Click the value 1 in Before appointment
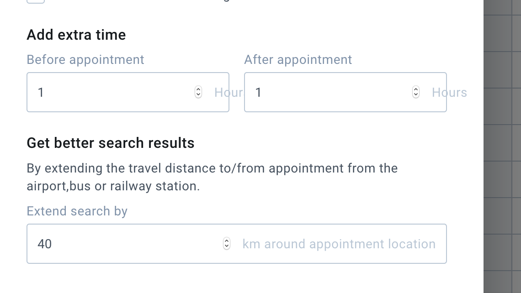The width and height of the screenshot is (521, 293). point(41,92)
